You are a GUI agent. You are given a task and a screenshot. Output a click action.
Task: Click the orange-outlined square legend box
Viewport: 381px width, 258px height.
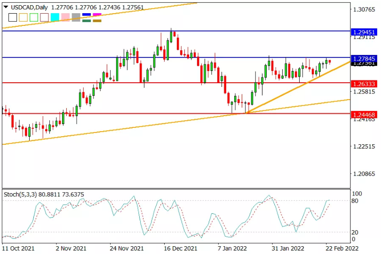pyautogui.click(x=24, y=17)
